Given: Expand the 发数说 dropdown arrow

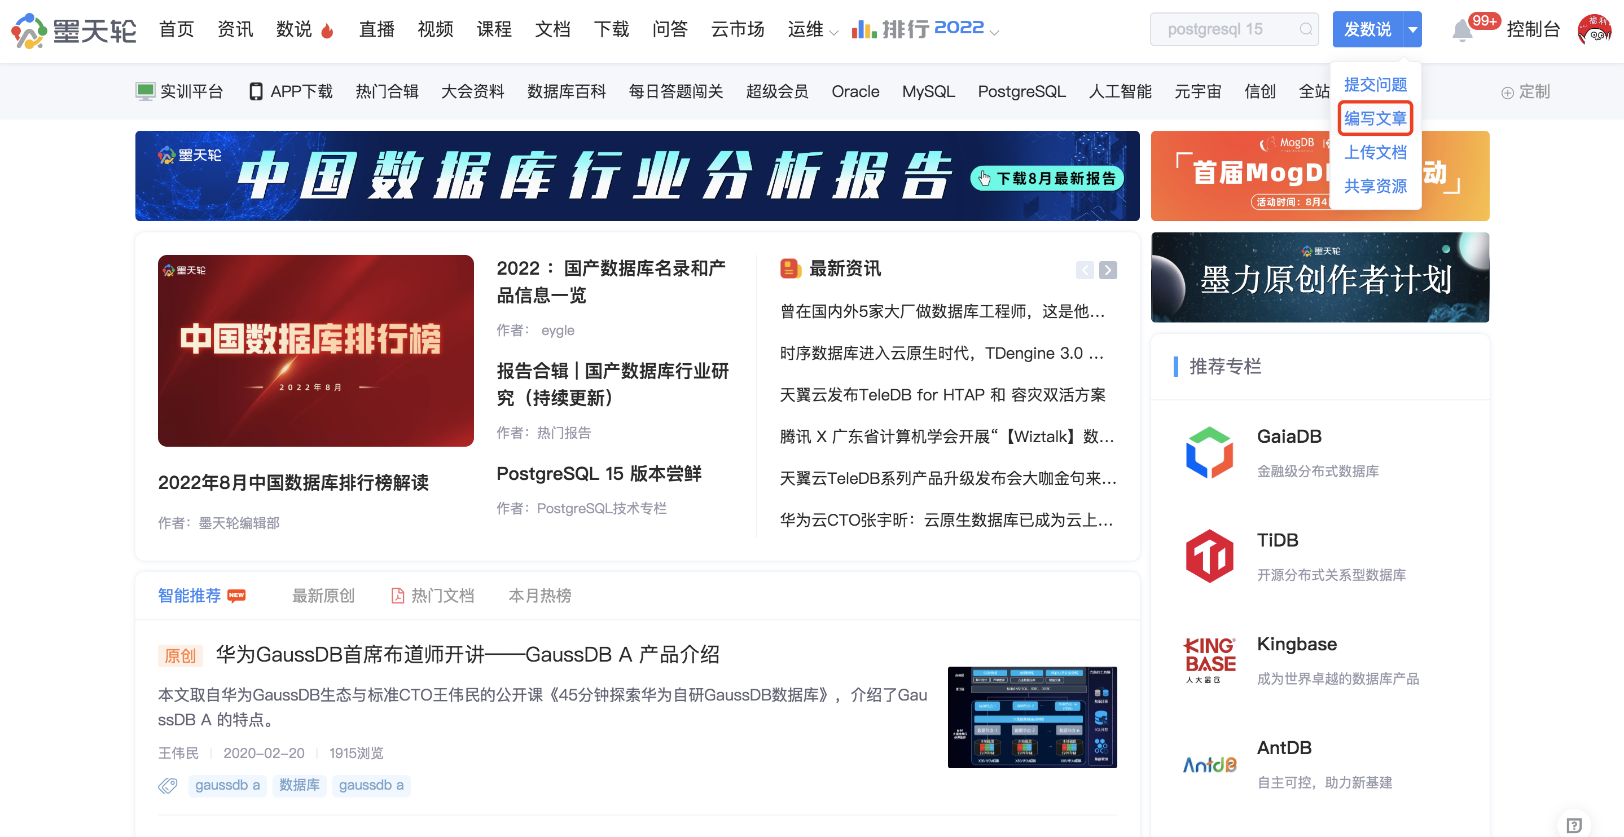Looking at the screenshot, I should click(x=1413, y=29).
